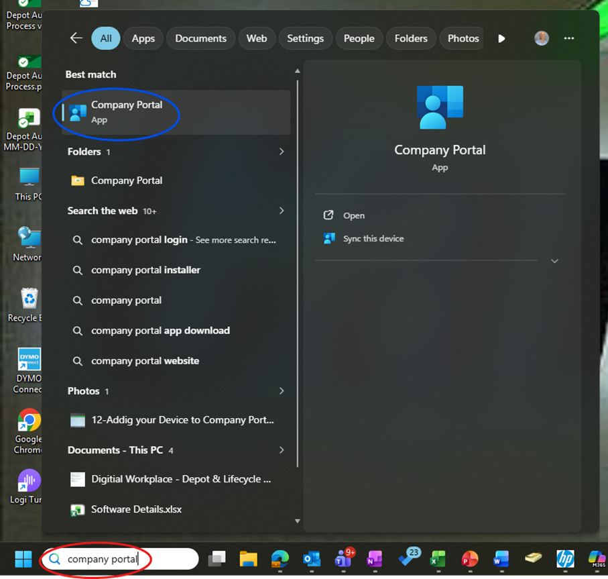Screen dimensions: 608x579
Task: Open Word from taskbar
Action: tap(501, 559)
